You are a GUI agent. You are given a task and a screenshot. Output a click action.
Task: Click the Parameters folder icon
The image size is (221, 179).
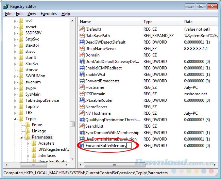point(28,137)
